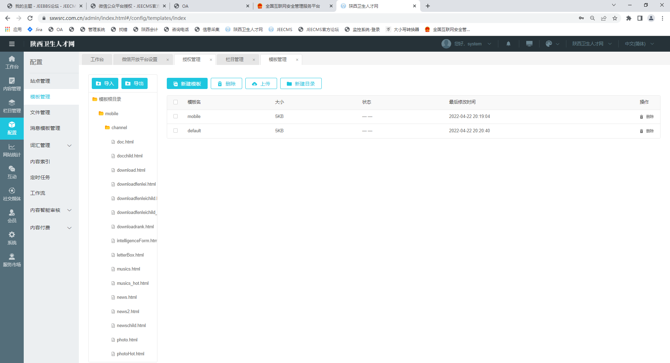Screen dimensions: 670x363
Task: Toggle the hamburger menu in header
Action: point(12,44)
